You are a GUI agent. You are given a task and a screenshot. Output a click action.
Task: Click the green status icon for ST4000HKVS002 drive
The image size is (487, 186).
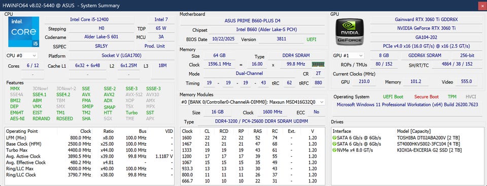pos(334,144)
